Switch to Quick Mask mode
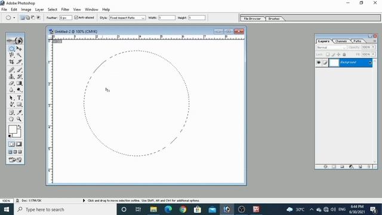 (19, 144)
